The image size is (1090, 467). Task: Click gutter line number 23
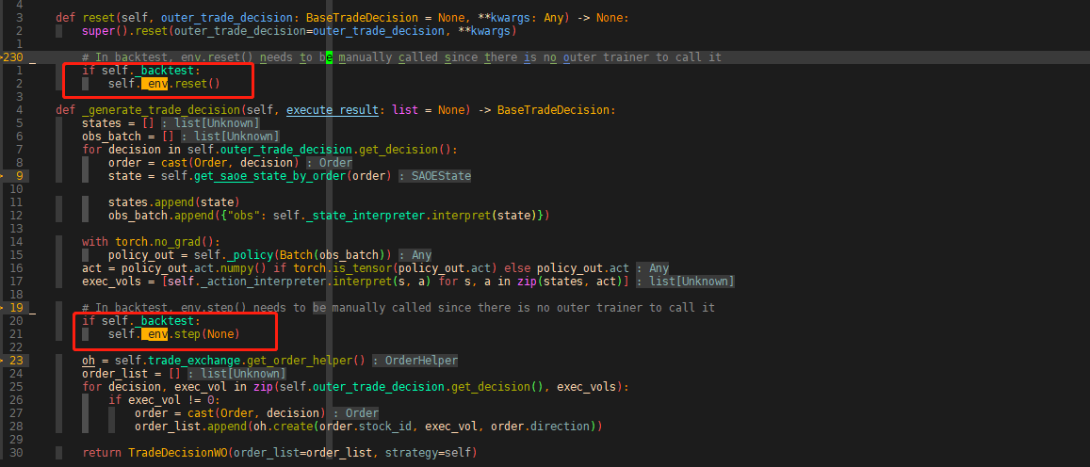coord(17,361)
